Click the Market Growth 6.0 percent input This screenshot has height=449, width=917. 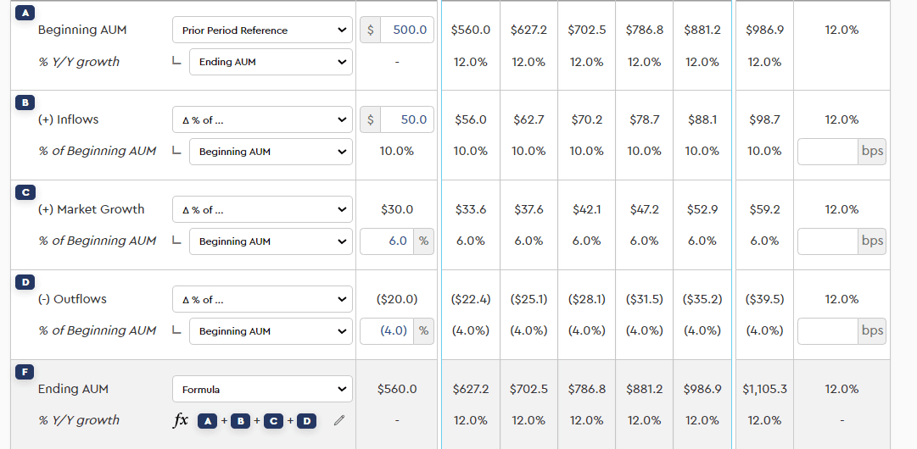(x=388, y=241)
